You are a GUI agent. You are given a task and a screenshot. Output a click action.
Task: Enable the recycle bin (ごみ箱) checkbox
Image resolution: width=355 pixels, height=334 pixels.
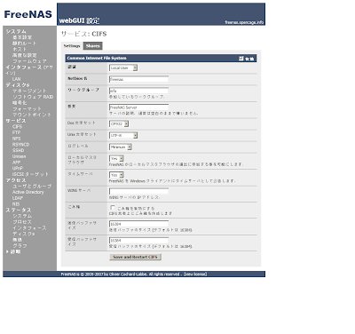[x=113, y=208]
